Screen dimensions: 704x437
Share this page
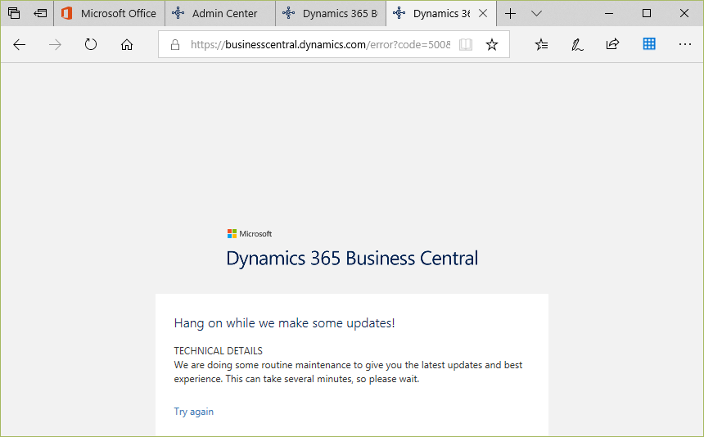612,44
